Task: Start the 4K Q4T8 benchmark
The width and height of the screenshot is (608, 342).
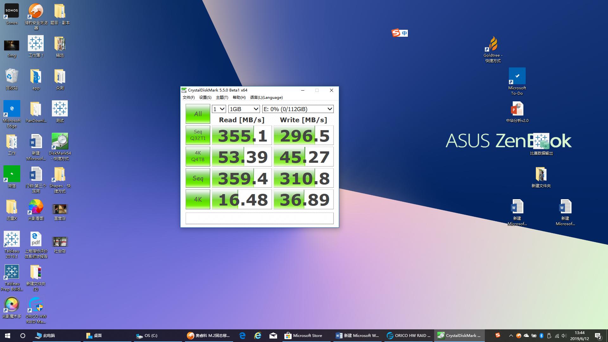Action: [198, 156]
